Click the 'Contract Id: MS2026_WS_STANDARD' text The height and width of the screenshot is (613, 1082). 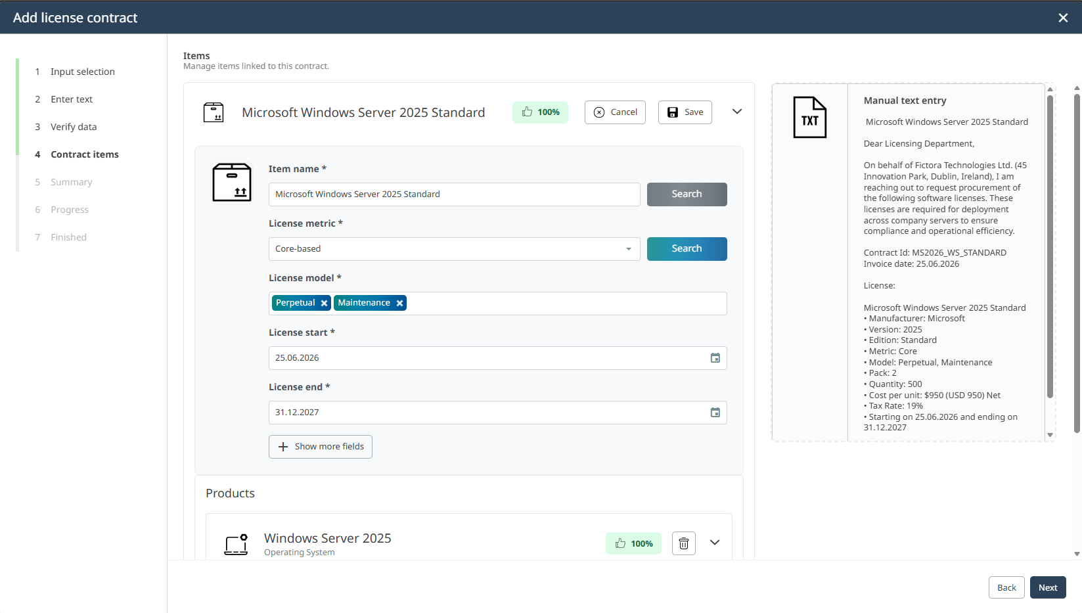935,253
